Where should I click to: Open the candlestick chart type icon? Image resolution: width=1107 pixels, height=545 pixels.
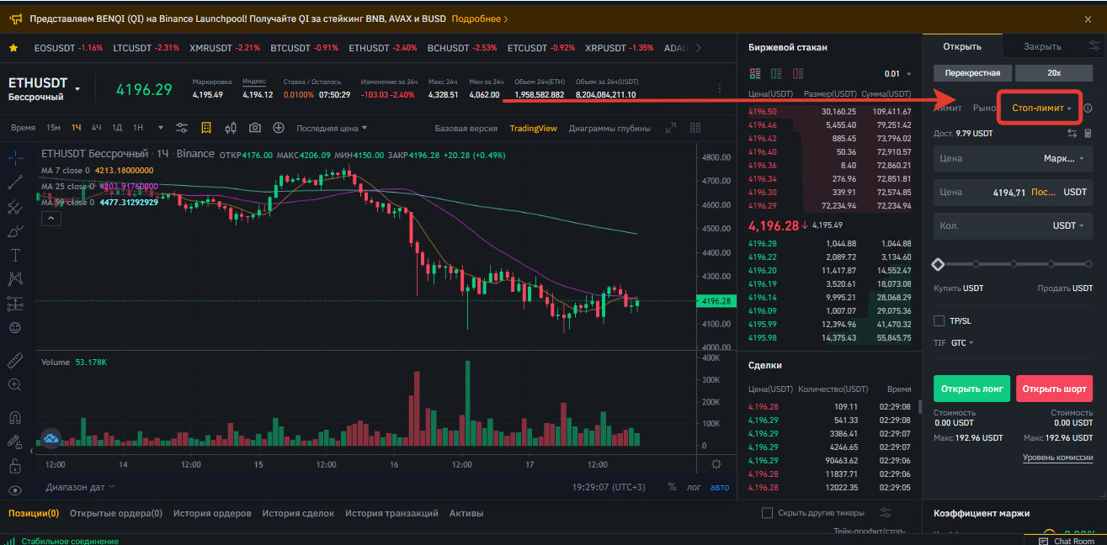click(x=231, y=128)
